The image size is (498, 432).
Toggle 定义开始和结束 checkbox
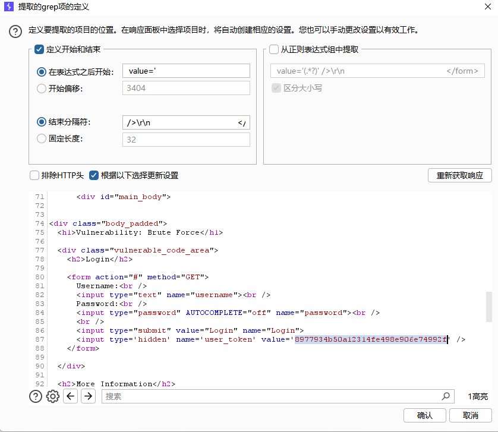[39, 49]
